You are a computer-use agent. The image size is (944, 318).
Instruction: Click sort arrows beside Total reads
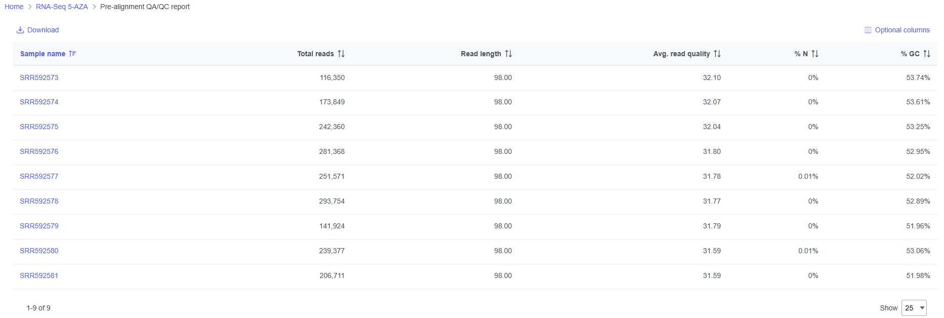(341, 54)
